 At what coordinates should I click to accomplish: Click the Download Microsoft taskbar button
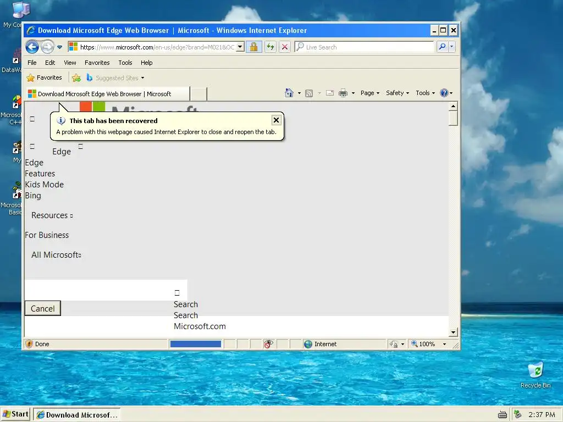point(77,414)
